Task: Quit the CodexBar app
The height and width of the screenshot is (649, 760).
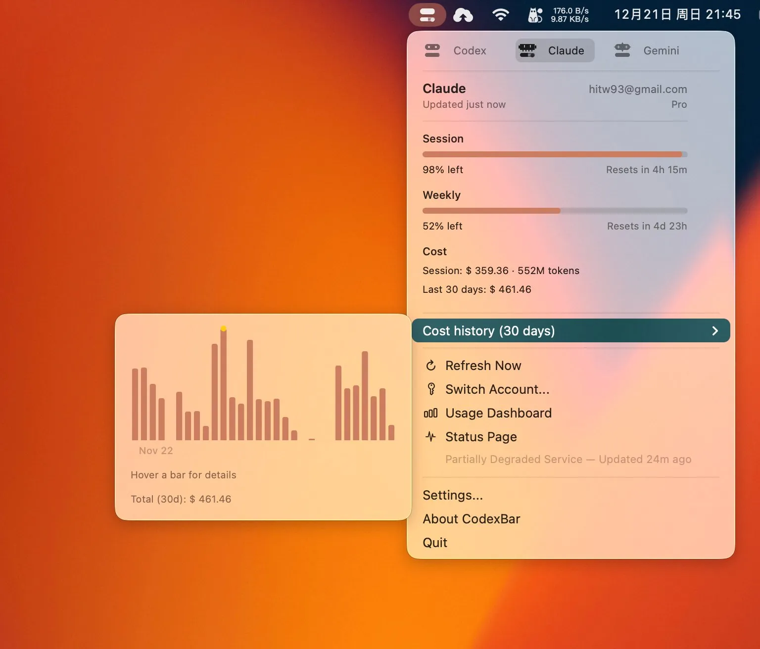Action: click(x=435, y=543)
